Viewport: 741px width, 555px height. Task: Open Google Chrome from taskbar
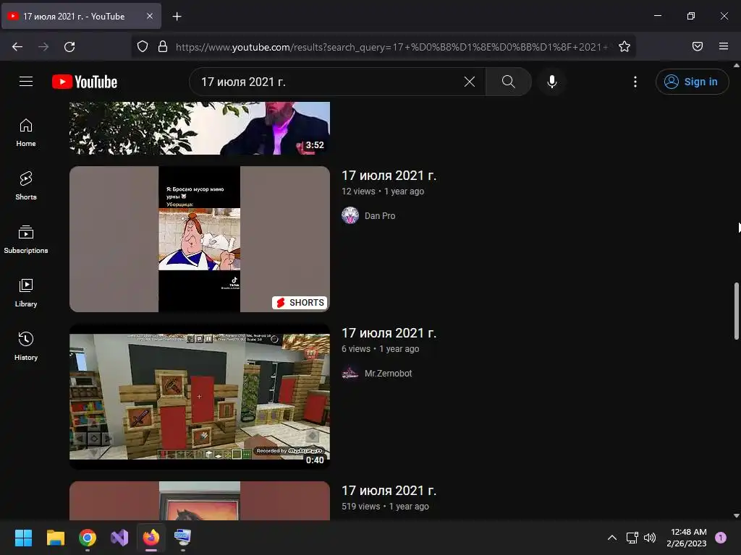coord(88,538)
